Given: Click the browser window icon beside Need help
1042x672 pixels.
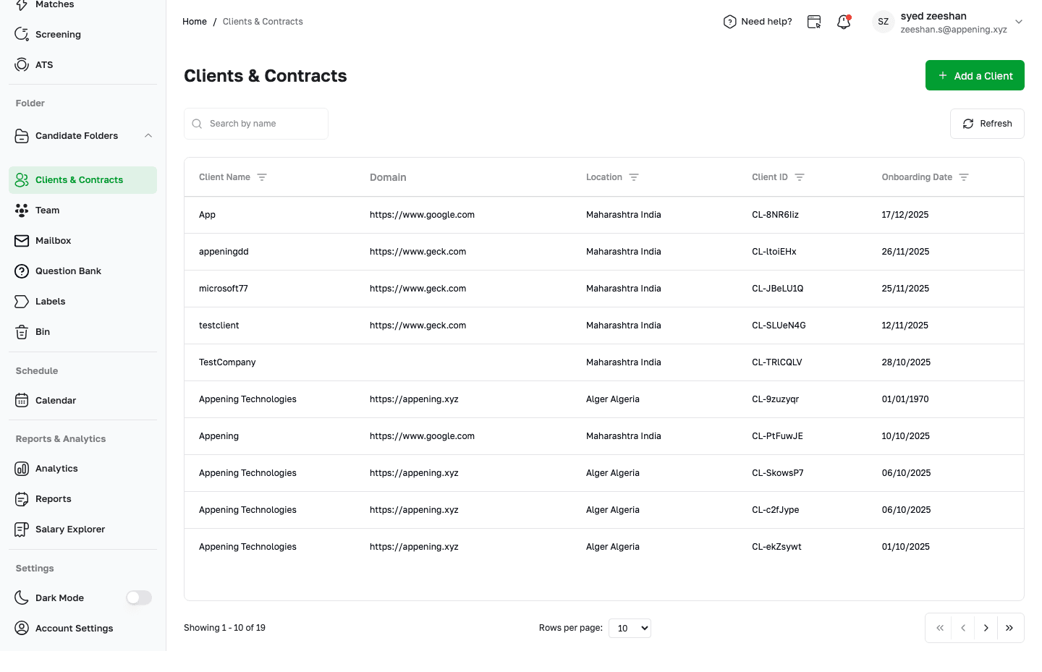Looking at the screenshot, I should point(814,22).
